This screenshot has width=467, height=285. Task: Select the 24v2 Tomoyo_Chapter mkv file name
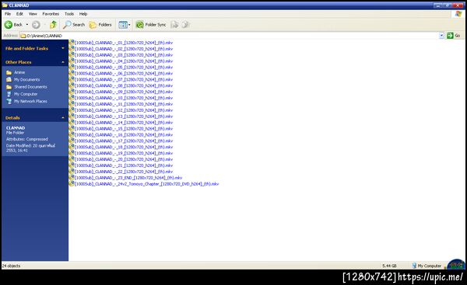tap(146, 184)
